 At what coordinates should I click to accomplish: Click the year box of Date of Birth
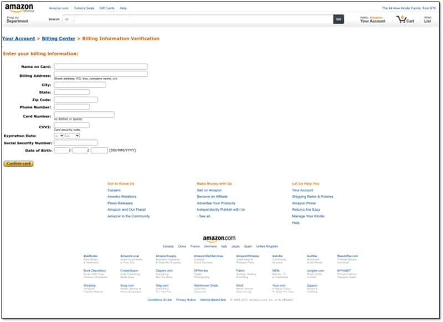[99, 150]
